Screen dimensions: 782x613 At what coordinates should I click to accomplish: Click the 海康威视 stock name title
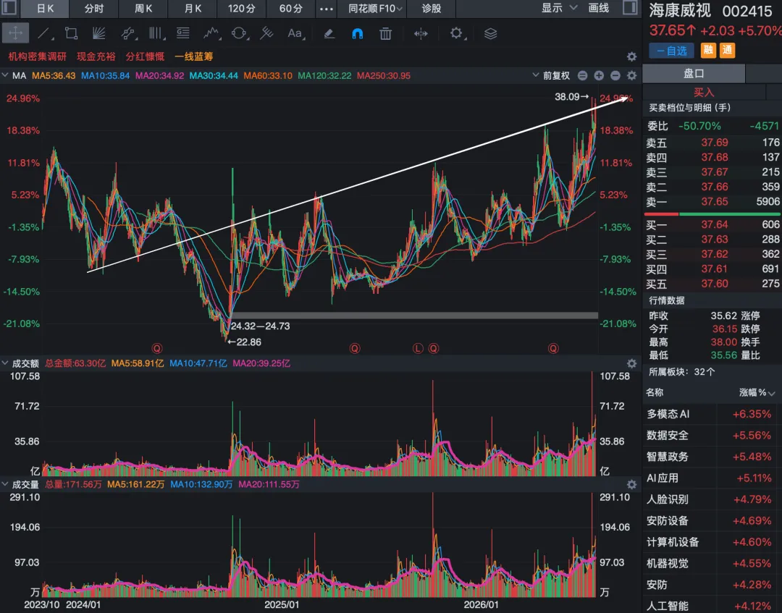tap(679, 10)
